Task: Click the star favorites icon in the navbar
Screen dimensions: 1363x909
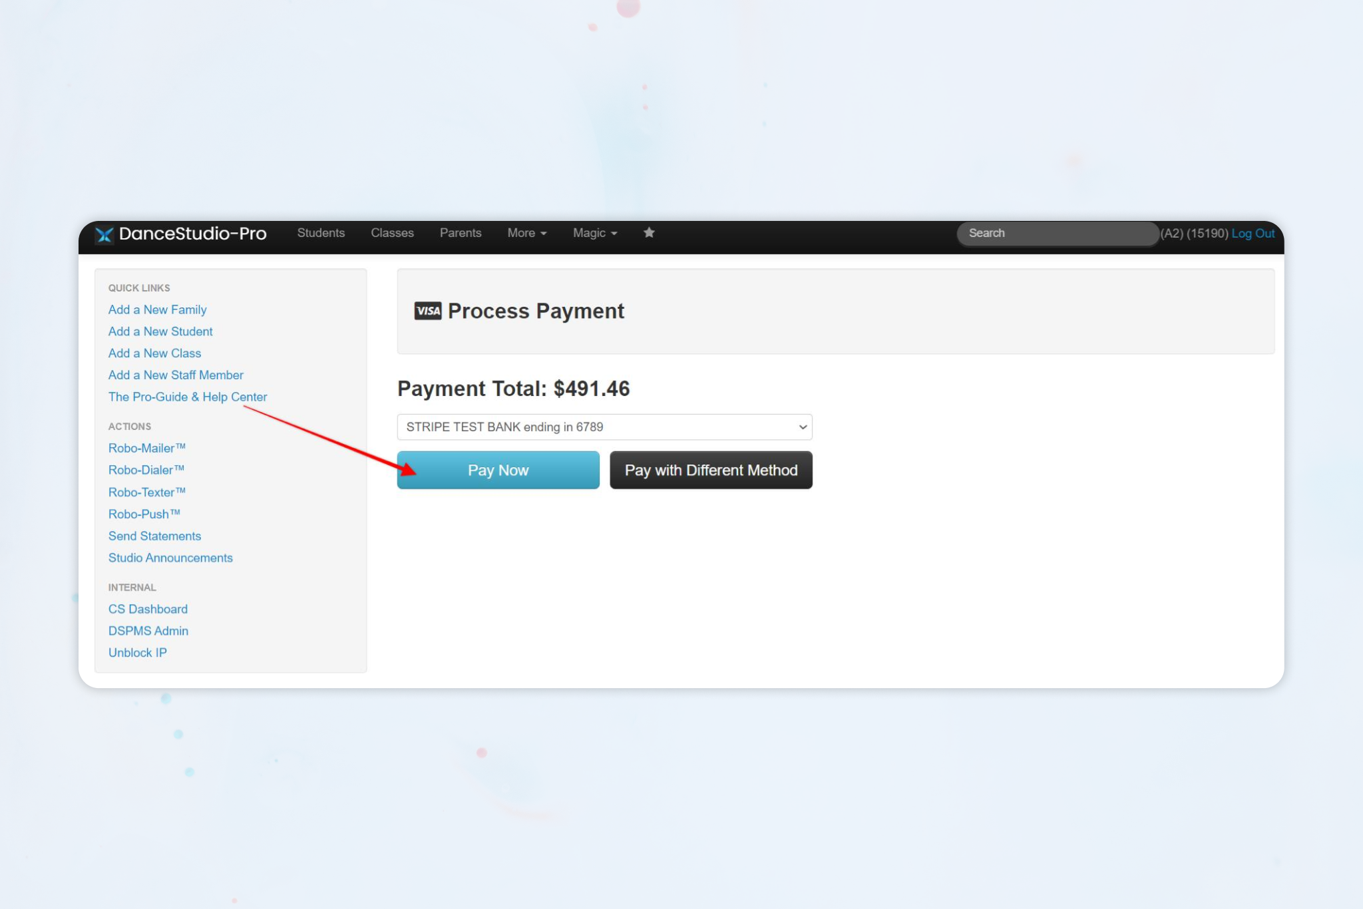Action: click(x=648, y=233)
